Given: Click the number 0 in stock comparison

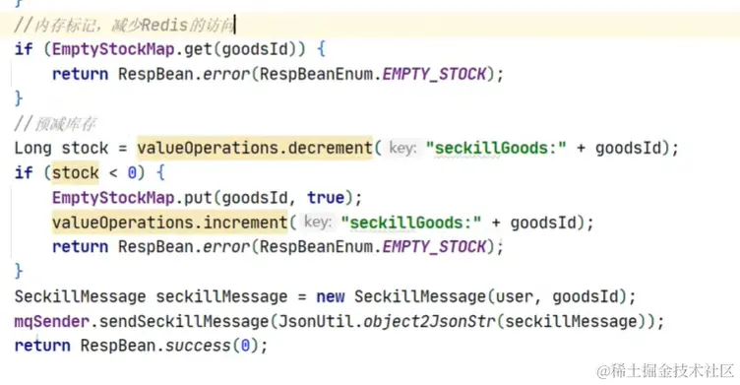Looking at the screenshot, I should coord(132,173).
